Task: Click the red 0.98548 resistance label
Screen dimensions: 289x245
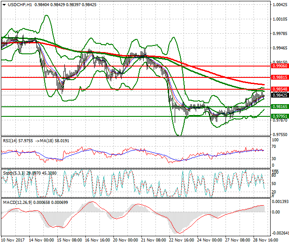Action: (279, 89)
